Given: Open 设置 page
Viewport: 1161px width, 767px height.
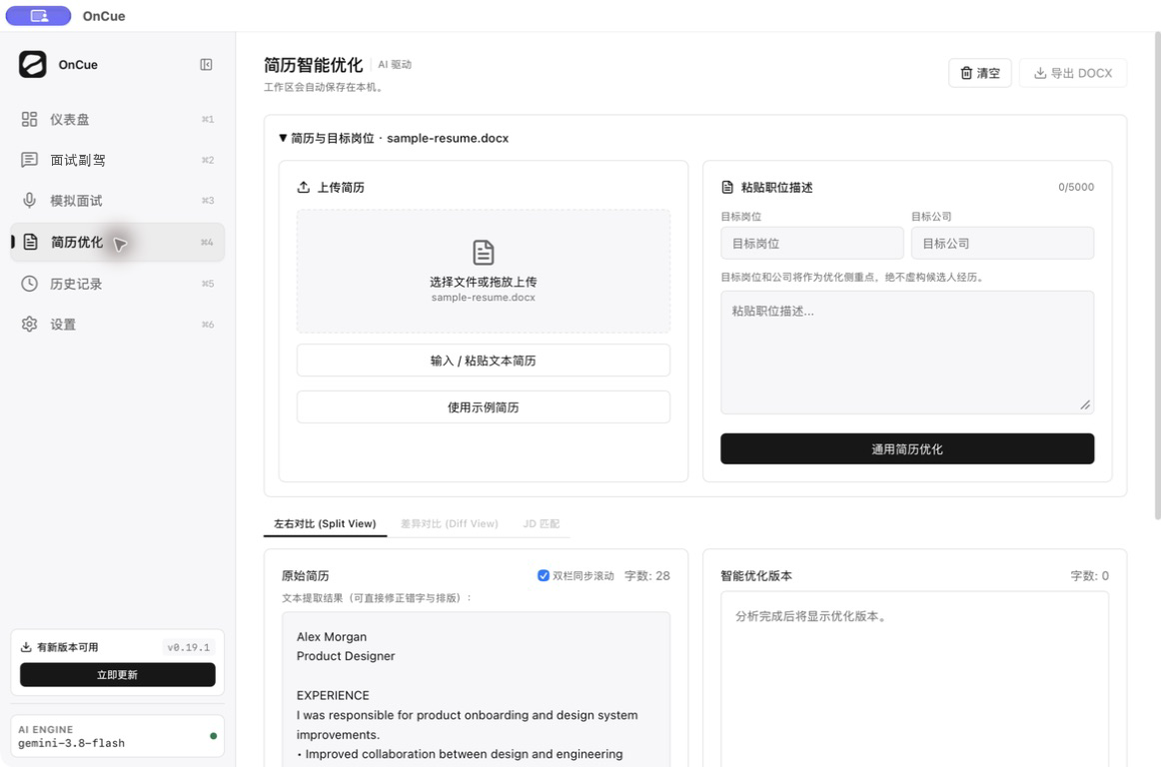Looking at the screenshot, I should (x=118, y=325).
